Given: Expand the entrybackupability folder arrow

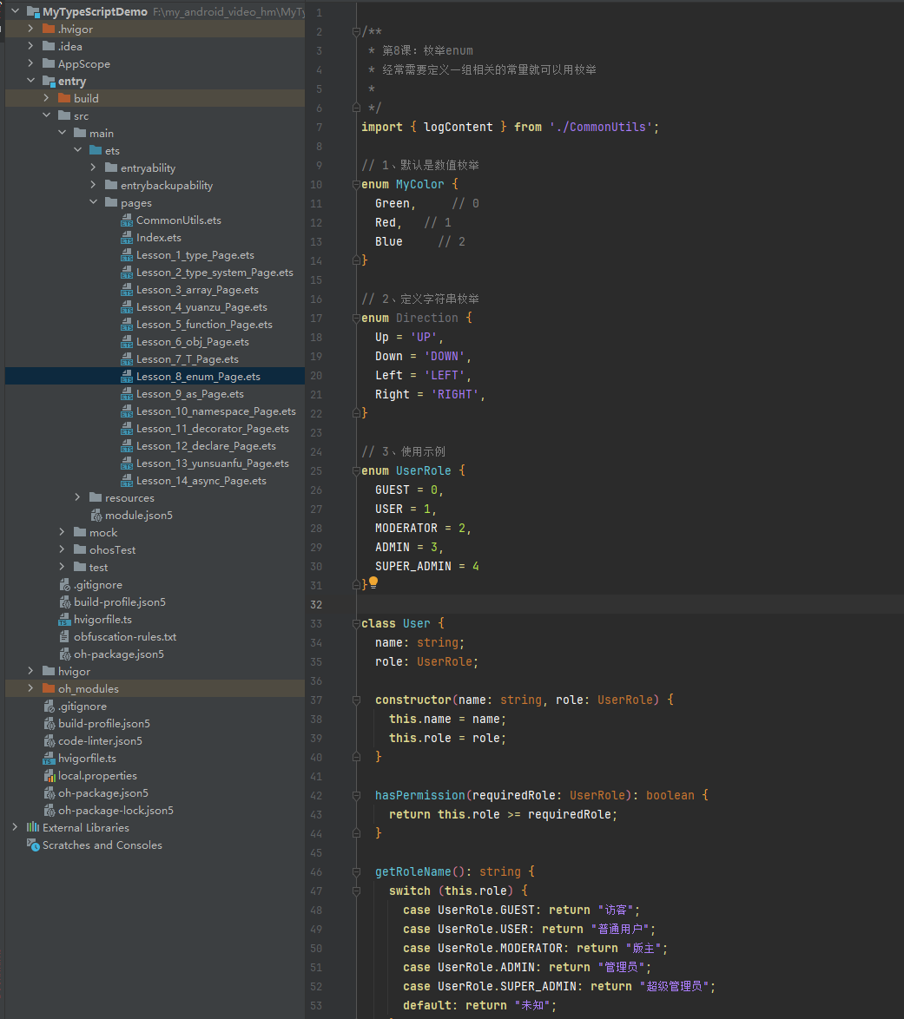Looking at the screenshot, I should 94,185.
